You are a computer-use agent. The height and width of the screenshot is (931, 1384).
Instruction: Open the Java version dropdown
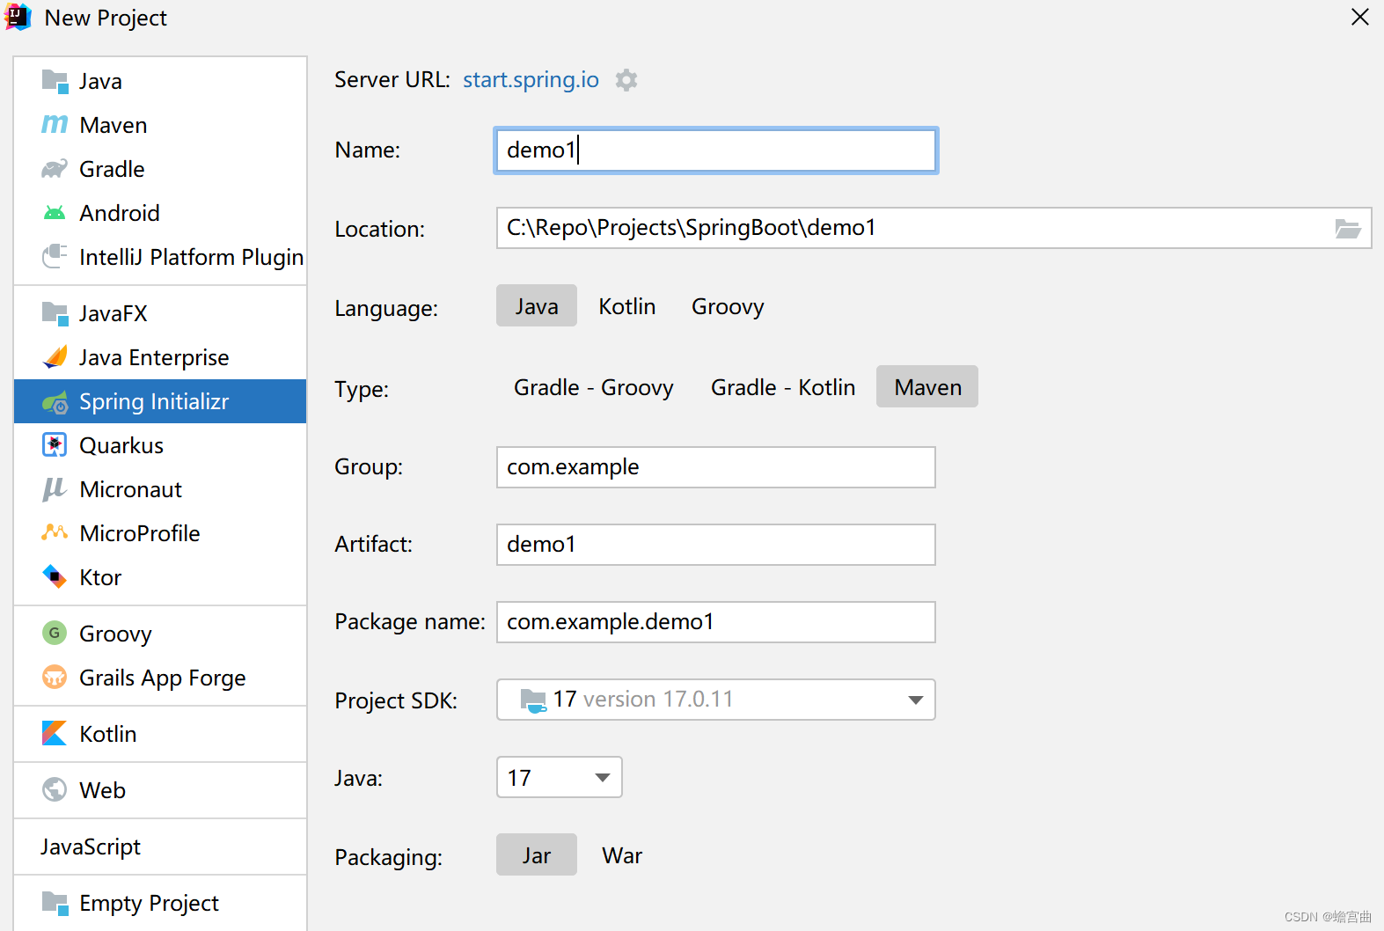pyautogui.click(x=560, y=777)
